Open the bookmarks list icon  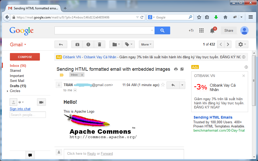[x=207, y=17]
